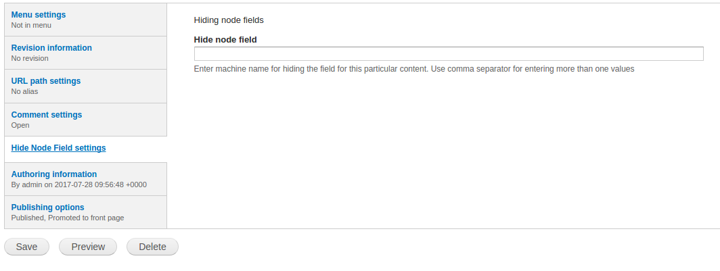Screen dimensions: 720x271
Task: Click the Hide Node Field settings link
Action: click(58, 148)
